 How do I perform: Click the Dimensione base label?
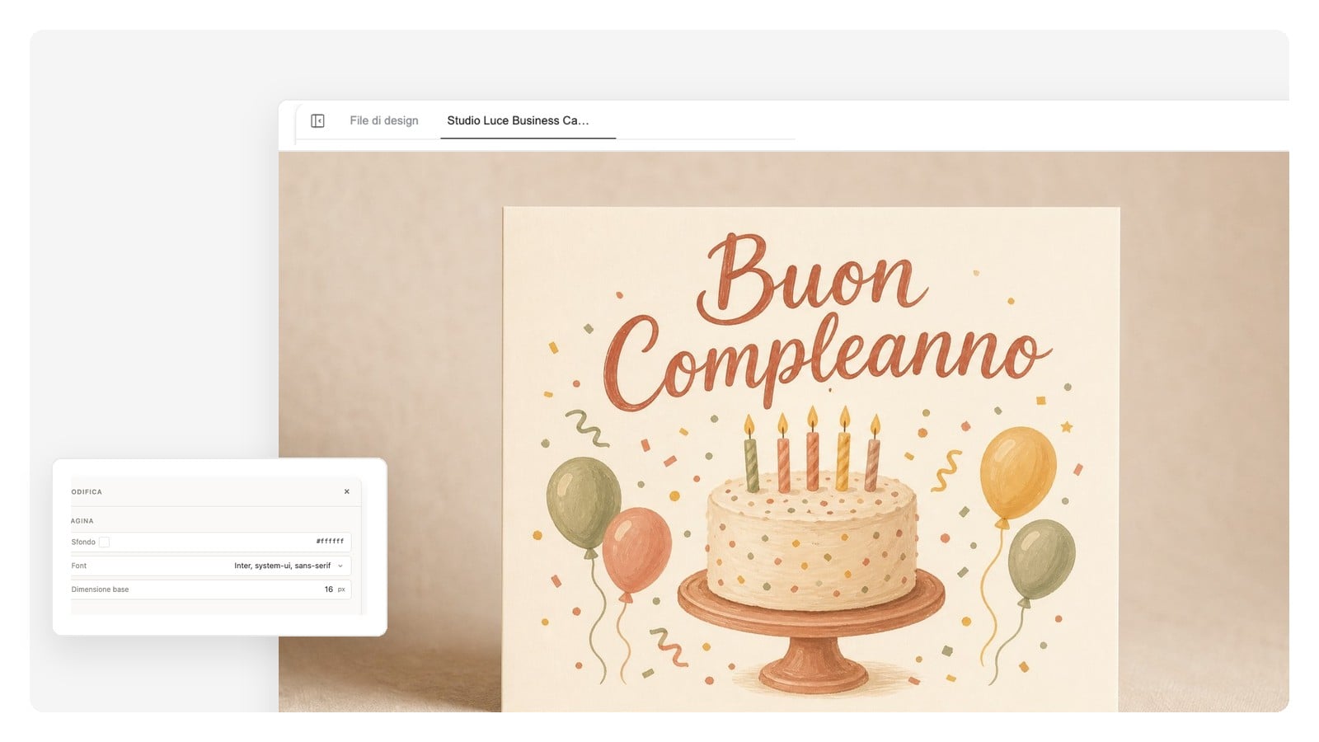[x=100, y=589]
